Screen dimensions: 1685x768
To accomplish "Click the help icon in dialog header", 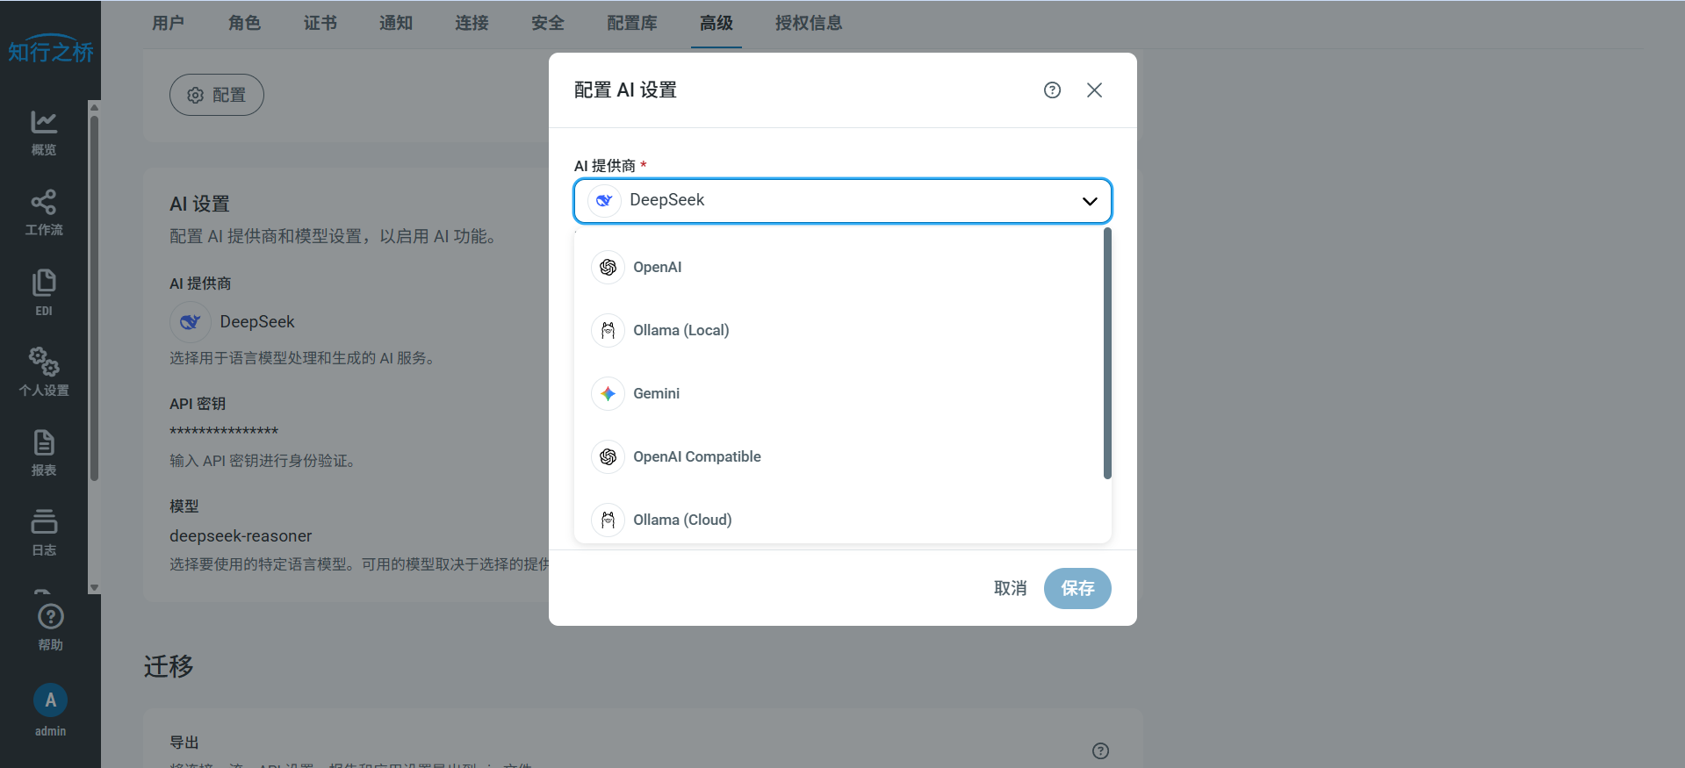I will 1052,90.
